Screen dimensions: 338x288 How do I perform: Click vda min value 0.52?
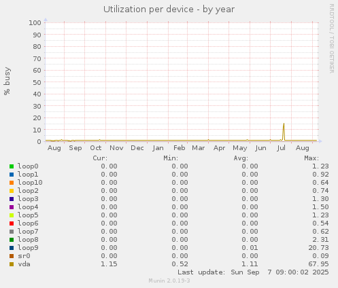(x=180, y=264)
